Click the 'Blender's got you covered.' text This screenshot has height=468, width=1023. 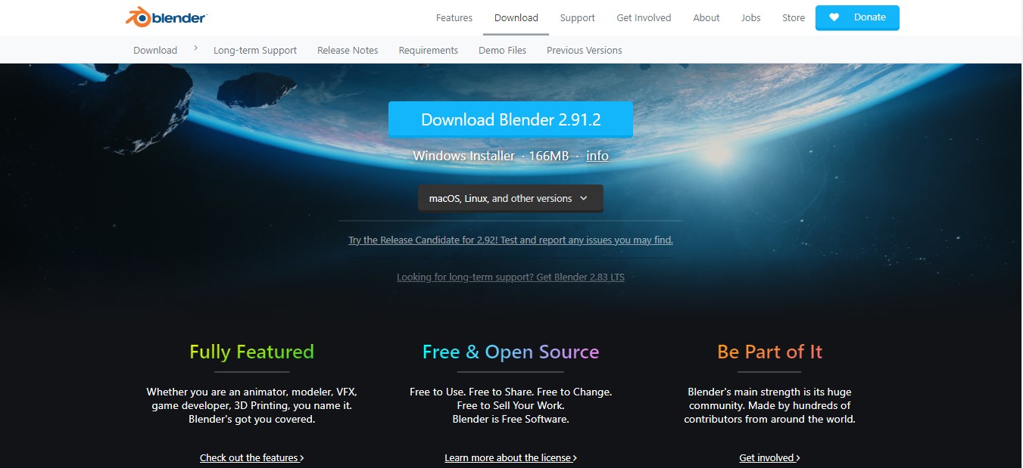click(x=251, y=419)
